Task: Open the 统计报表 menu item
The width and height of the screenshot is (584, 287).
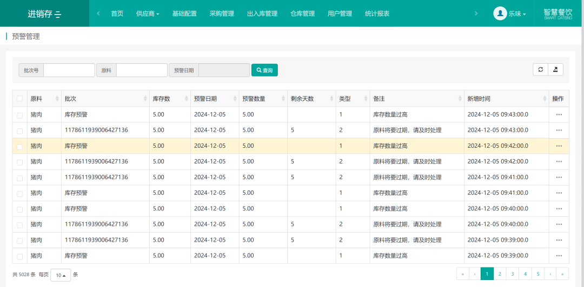Action: point(377,13)
